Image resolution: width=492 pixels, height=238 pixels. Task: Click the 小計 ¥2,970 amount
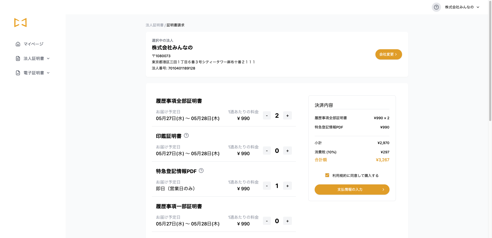pos(383,143)
